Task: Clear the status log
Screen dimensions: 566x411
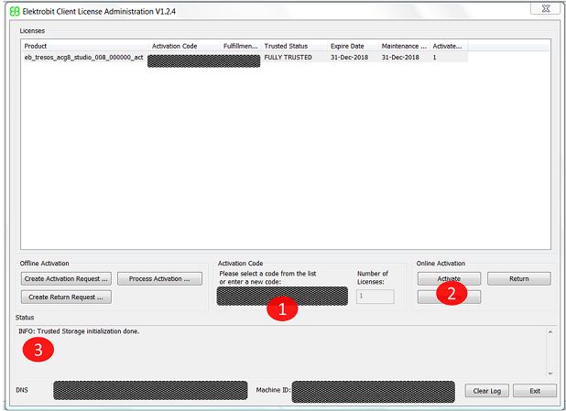Action: point(487,391)
